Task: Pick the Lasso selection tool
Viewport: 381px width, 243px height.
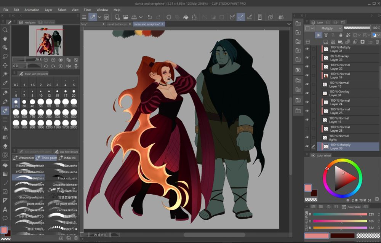Action: pyautogui.click(x=5, y=56)
